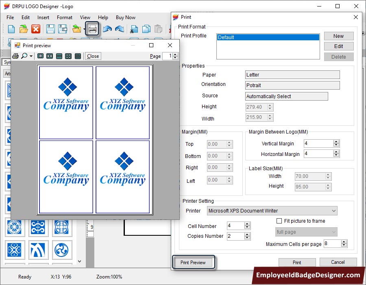Image resolution: width=366 pixels, height=285 pixels.
Task: Select six-page layout in Print preview
Action: pyautogui.click(x=78, y=56)
